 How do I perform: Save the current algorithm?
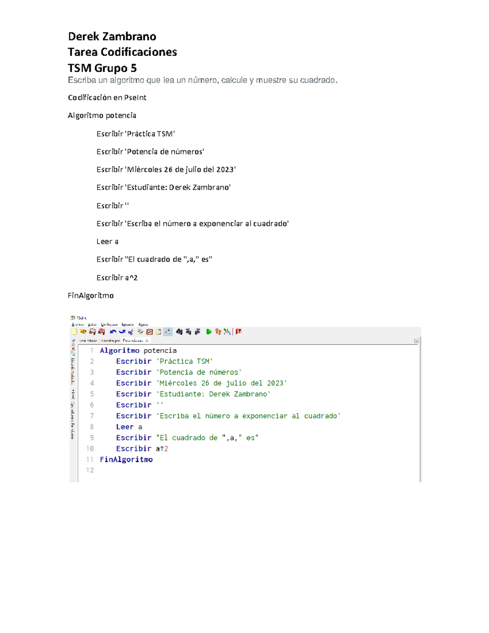[92, 332]
